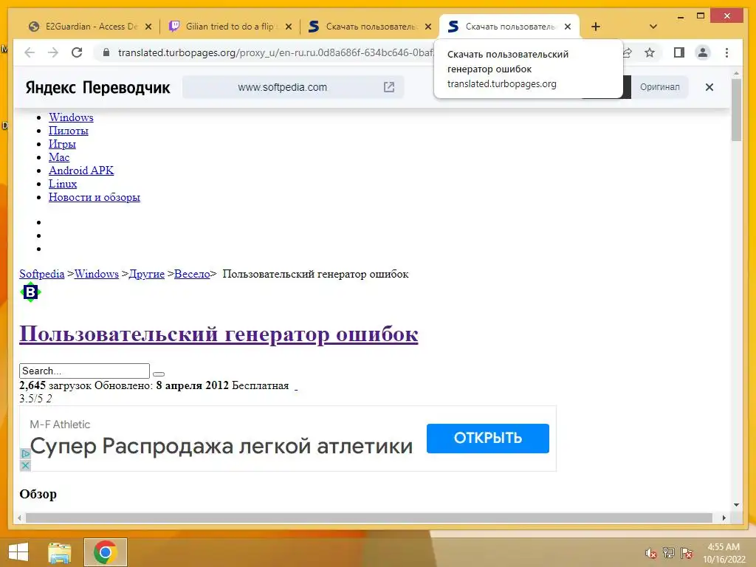Expand the tab search chevron
The width and height of the screenshot is (756, 567).
point(653,27)
